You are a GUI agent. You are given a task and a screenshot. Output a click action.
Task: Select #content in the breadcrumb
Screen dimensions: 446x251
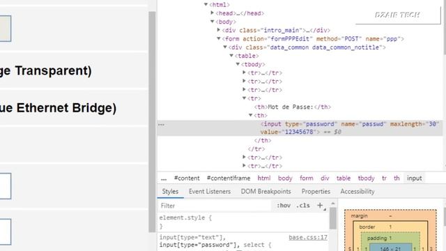tap(187, 178)
